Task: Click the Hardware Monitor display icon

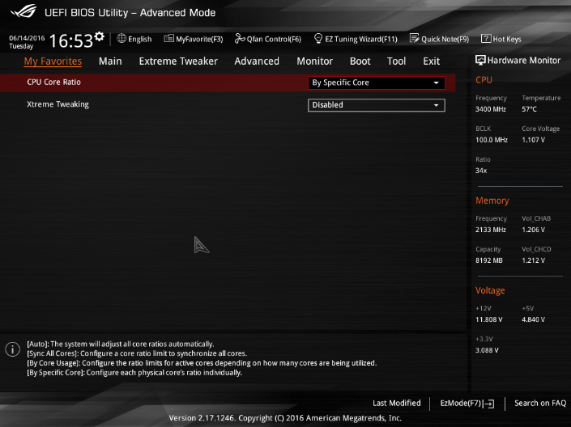Action: (x=480, y=61)
